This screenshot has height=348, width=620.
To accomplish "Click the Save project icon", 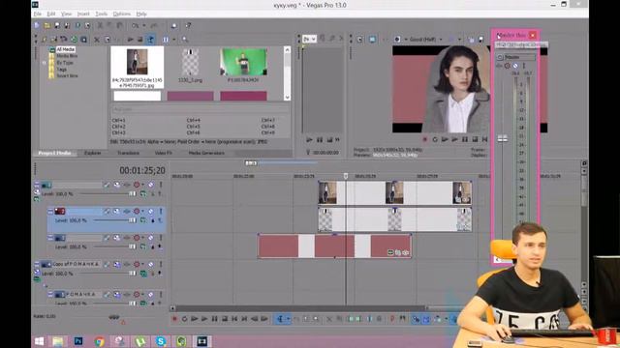I will tap(57, 26).
